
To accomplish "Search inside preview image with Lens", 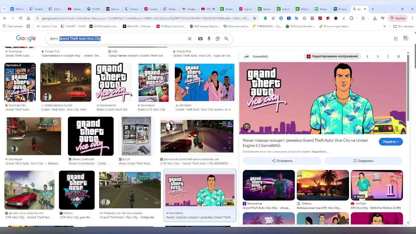I will tap(247, 127).
